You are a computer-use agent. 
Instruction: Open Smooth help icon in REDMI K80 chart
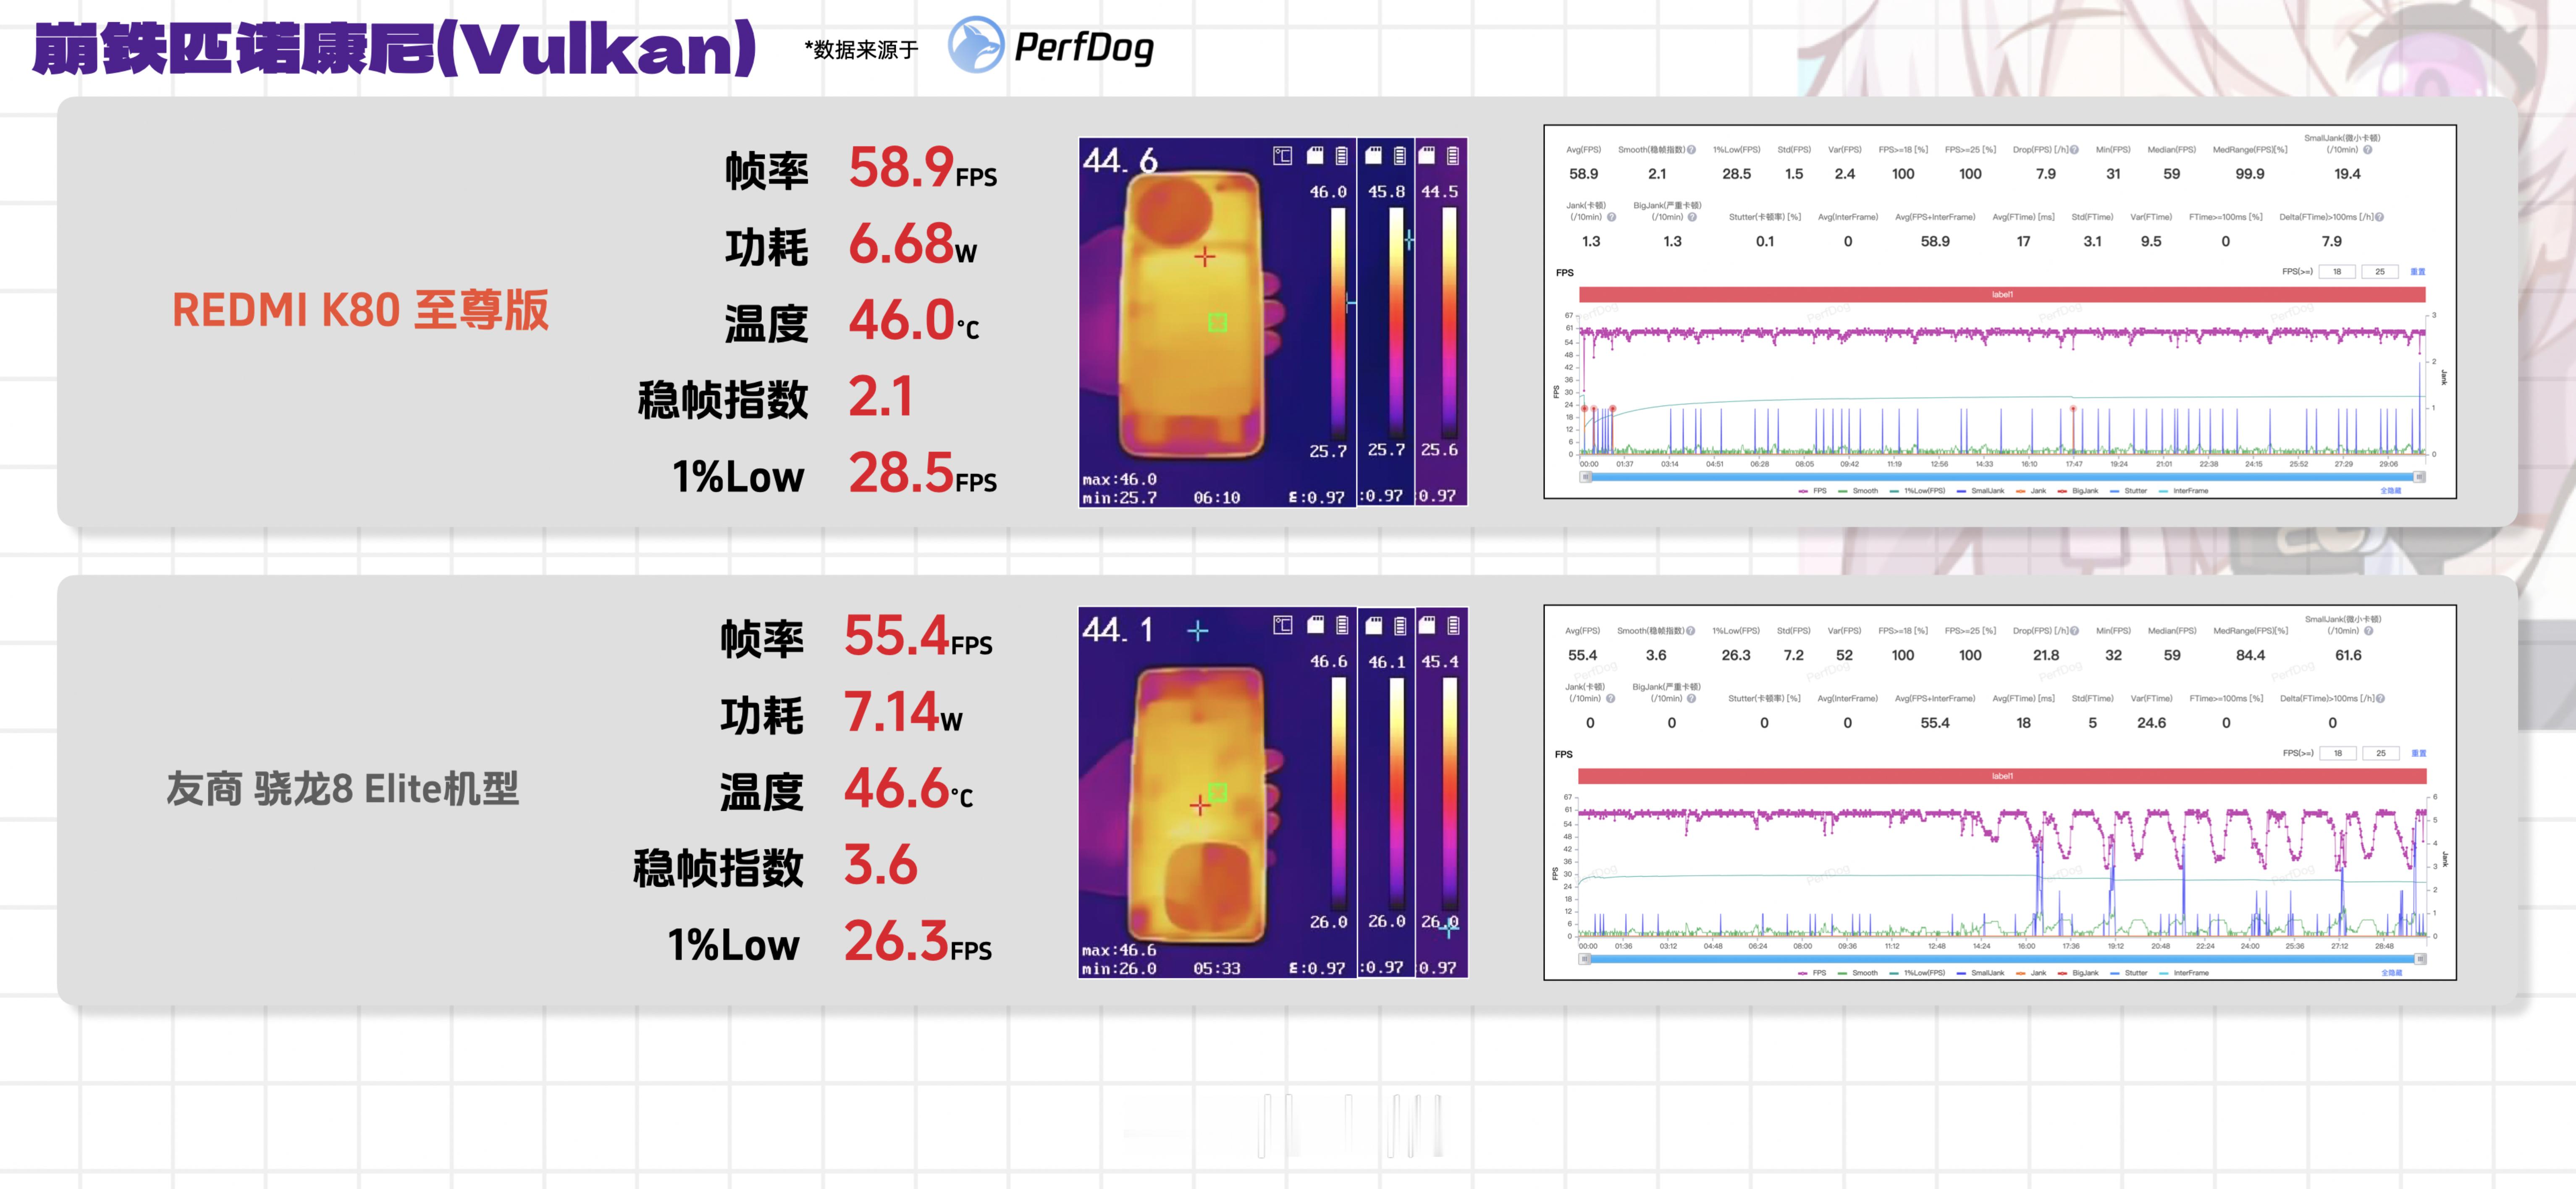[x=1691, y=150]
